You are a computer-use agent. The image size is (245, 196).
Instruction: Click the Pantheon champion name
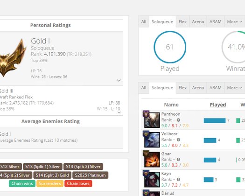point(171,114)
